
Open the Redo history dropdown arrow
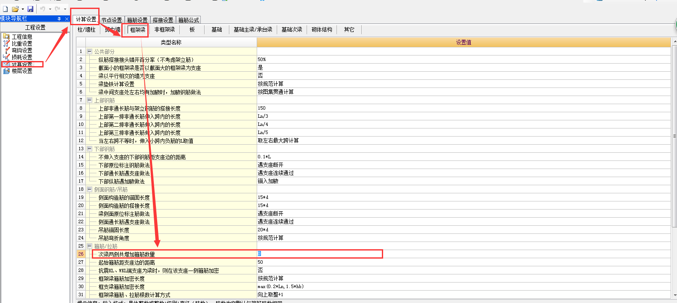65,9
